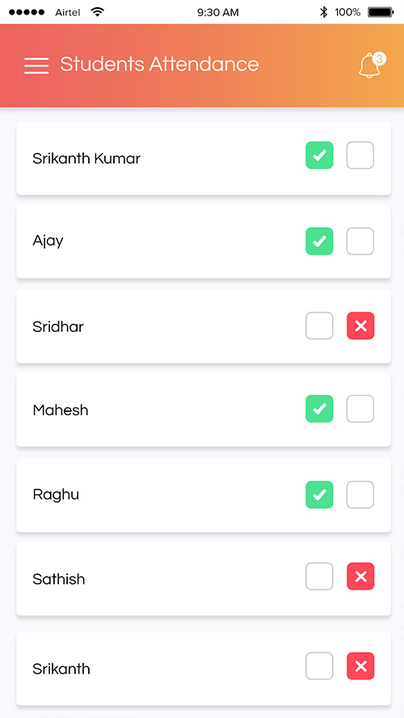
Task: Tap the Bluetooth status icon
Action: coord(324,12)
